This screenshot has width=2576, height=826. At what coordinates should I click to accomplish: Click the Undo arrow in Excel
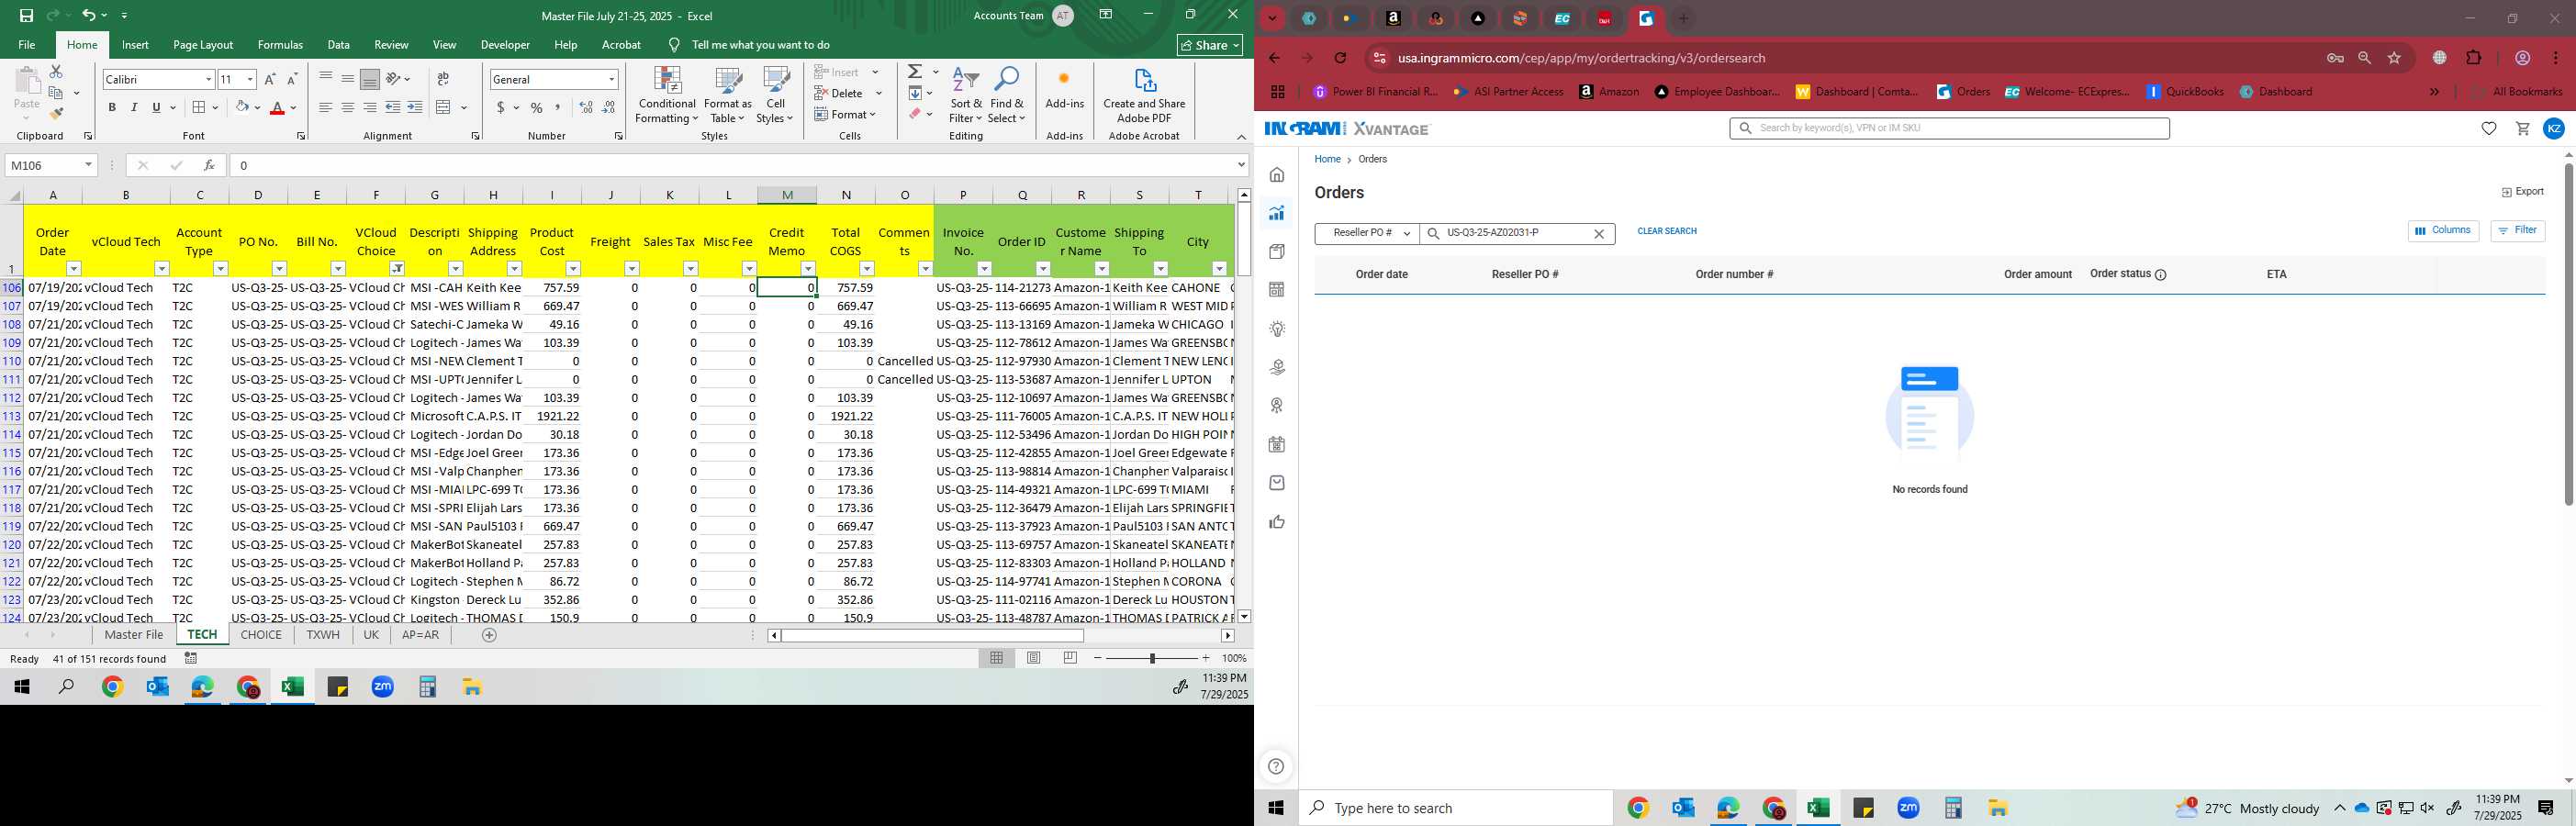click(88, 15)
